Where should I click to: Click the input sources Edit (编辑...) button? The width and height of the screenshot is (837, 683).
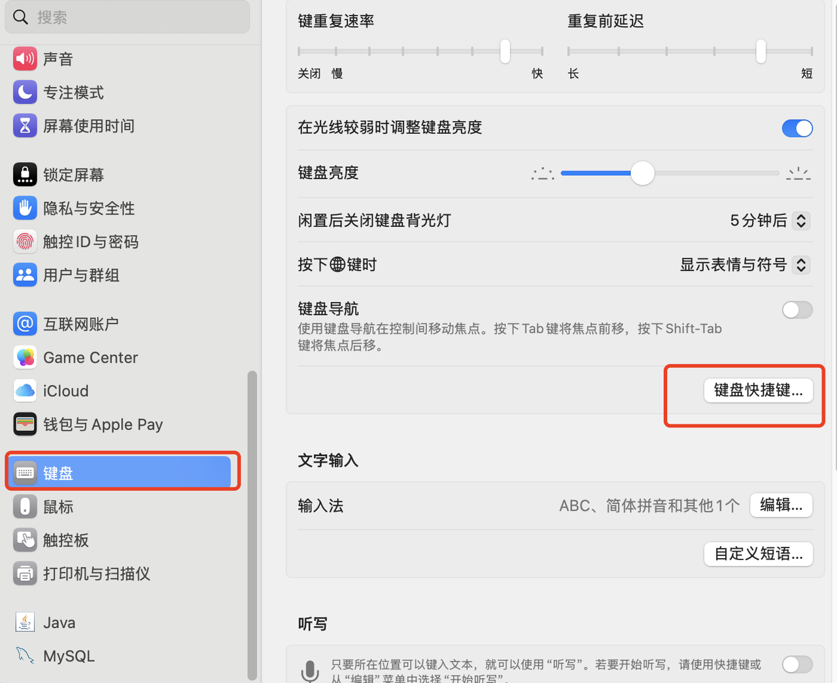(x=781, y=505)
